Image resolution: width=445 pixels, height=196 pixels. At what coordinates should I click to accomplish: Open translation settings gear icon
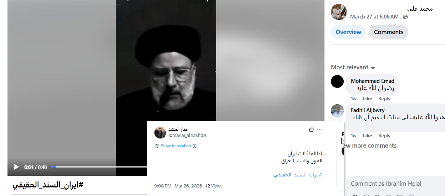pyautogui.click(x=195, y=146)
